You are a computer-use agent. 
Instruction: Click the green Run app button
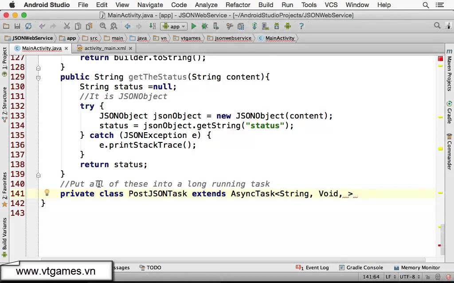click(x=194, y=26)
